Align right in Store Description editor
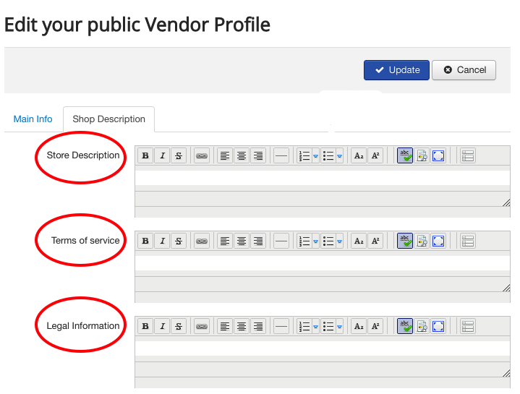Viewport: 520px width, 394px height. pyautogui.click(x=258, y=155)
